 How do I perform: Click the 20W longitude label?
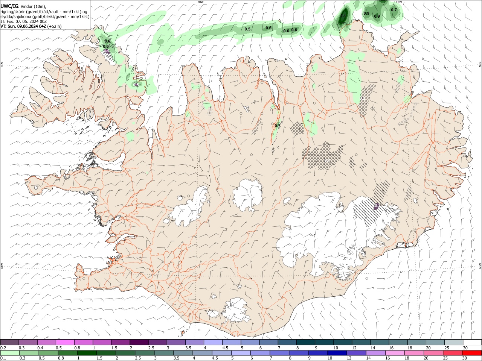(x=200, y=2)
